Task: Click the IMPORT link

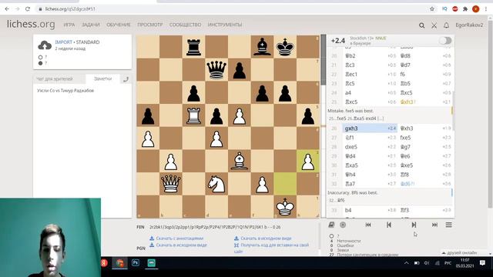Action: pos(63,42)
